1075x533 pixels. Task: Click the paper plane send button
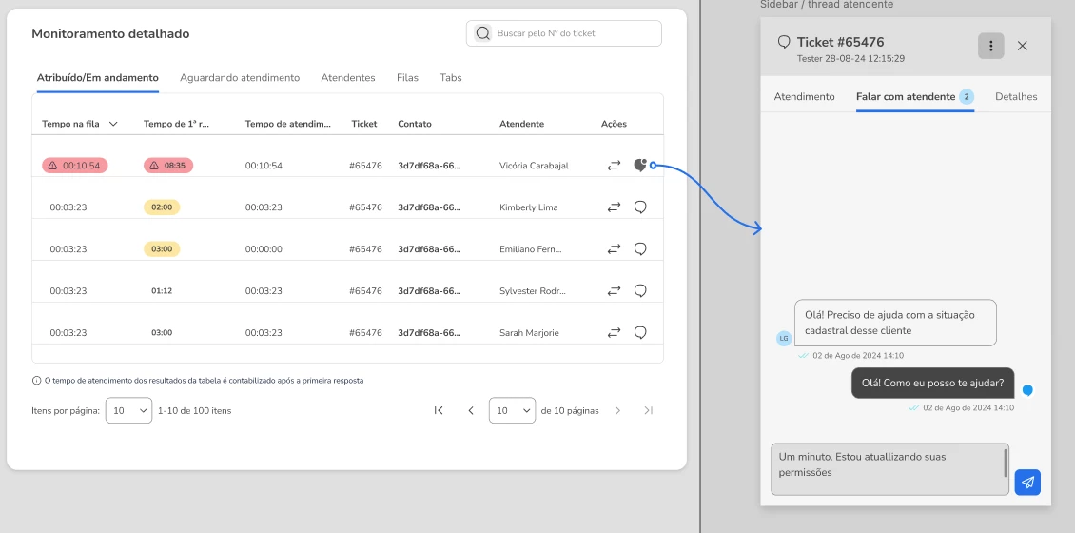(x=1027, y=483)
